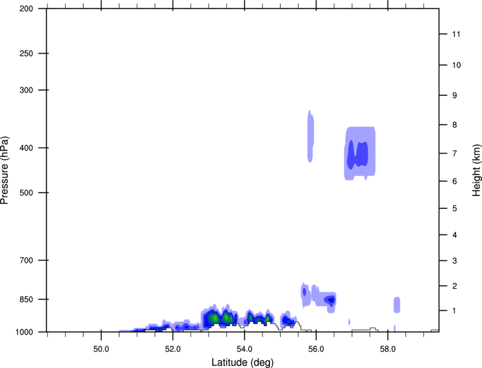This screenshot has width=482, height=368.
Task: Select the 300 pressure tick label
Action: tap(26, 90)
